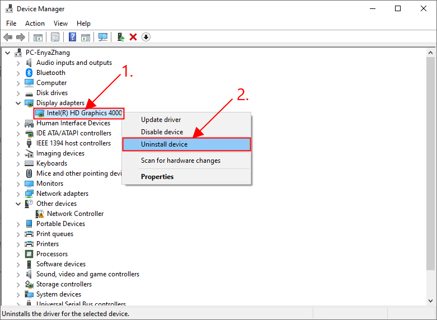The width and height of the screenshot is (437, 320).
Task: Select the Computer tree item
Action: (51, 83)
